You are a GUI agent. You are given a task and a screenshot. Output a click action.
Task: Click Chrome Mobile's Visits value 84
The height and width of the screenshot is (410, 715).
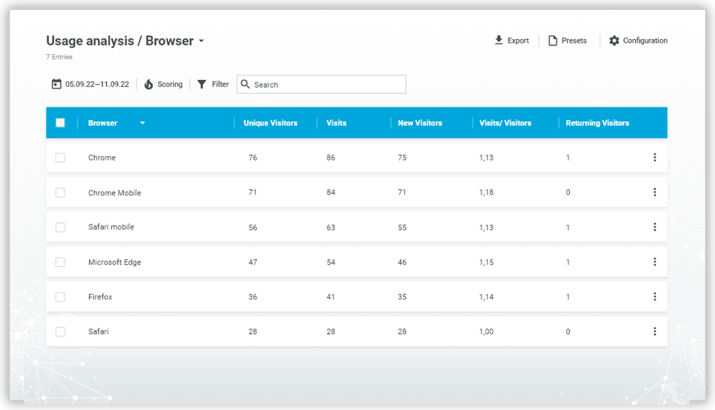tap(330, 192)
